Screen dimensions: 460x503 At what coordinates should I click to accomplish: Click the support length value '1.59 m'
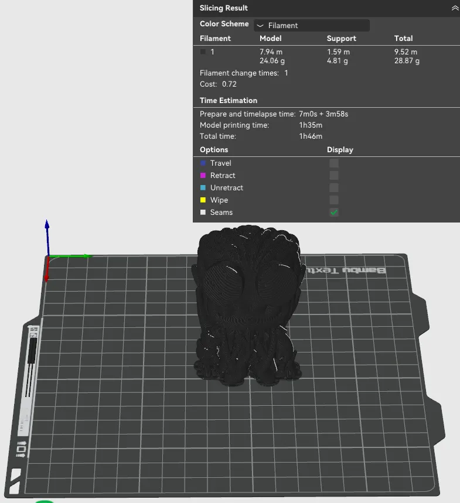338,52
